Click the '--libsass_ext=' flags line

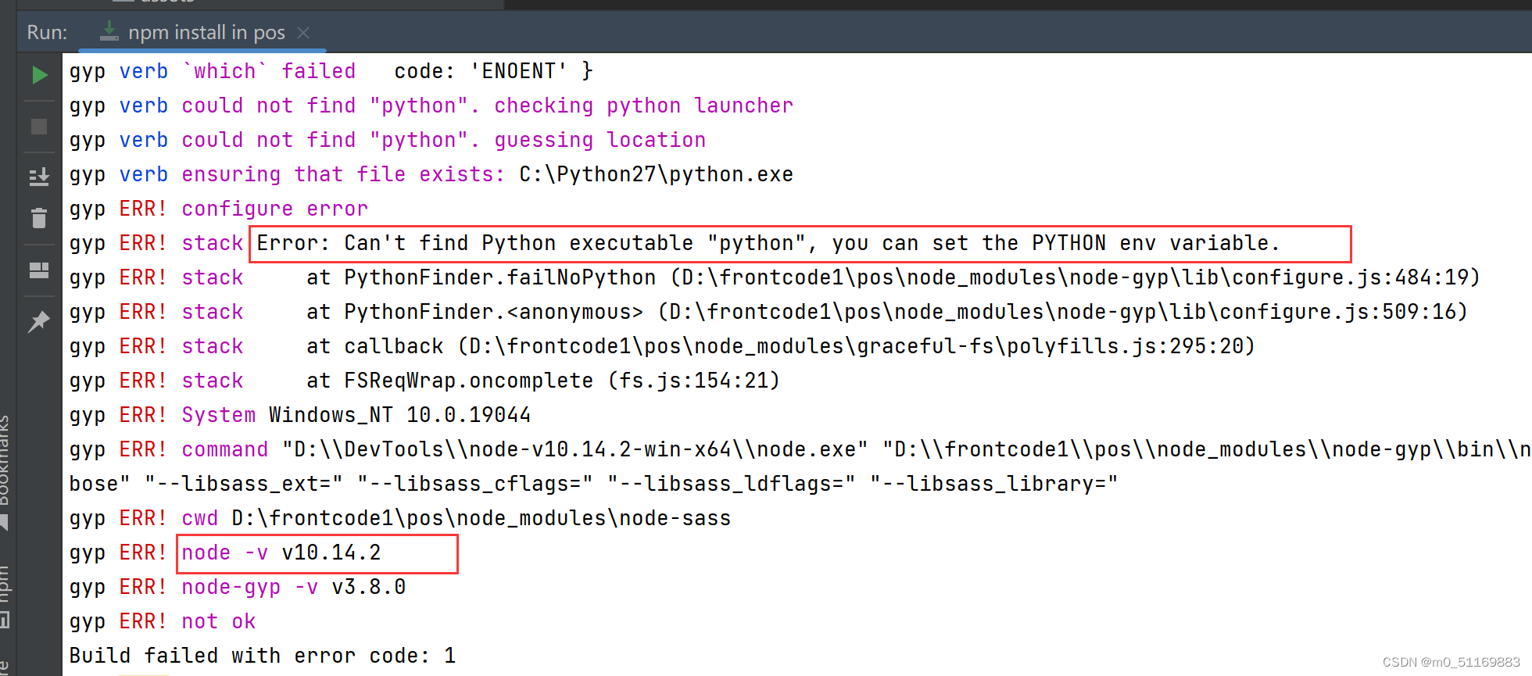[x=593, y=484]
